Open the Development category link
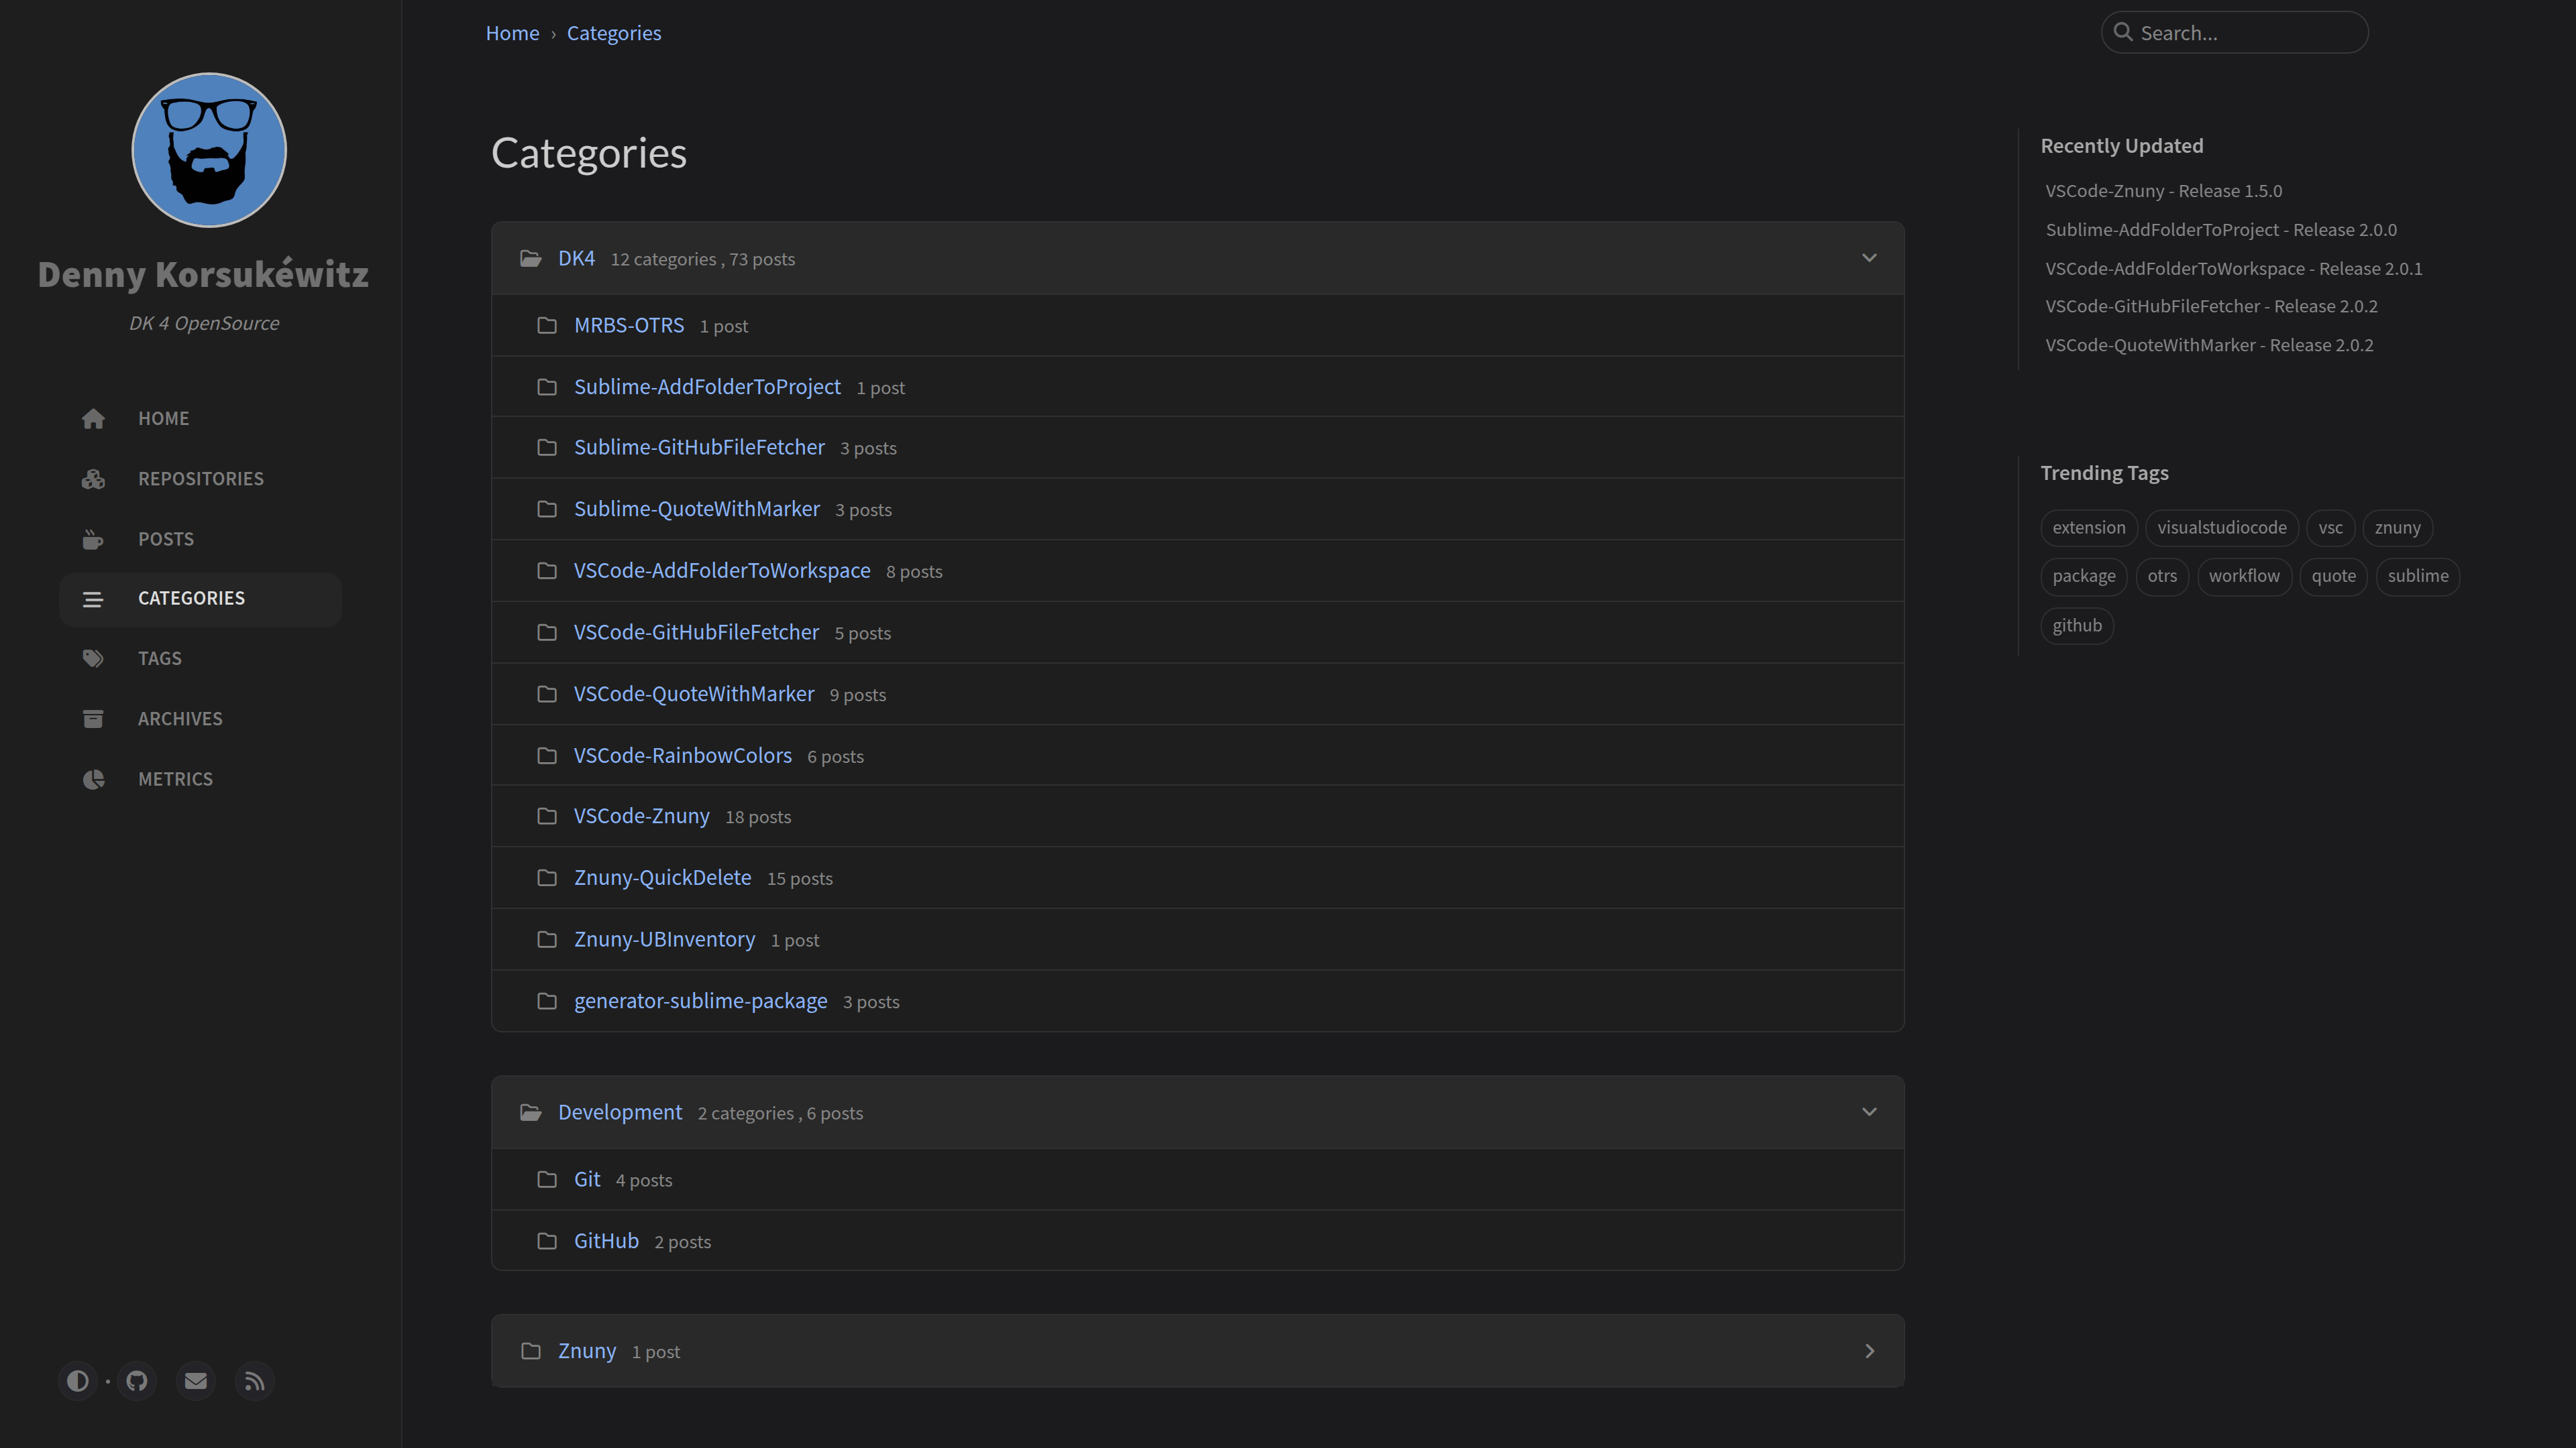This screenshot has height=1448, width=2576. point(620,1112)
